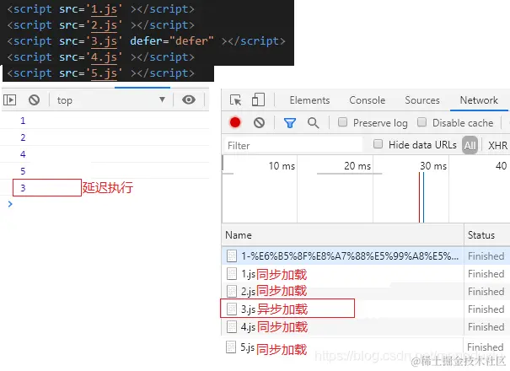Click the Name column header
The width and height of the screenshot is (510, 371).
pos(343,235)
